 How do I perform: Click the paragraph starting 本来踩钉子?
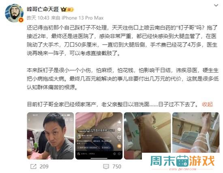122,79
